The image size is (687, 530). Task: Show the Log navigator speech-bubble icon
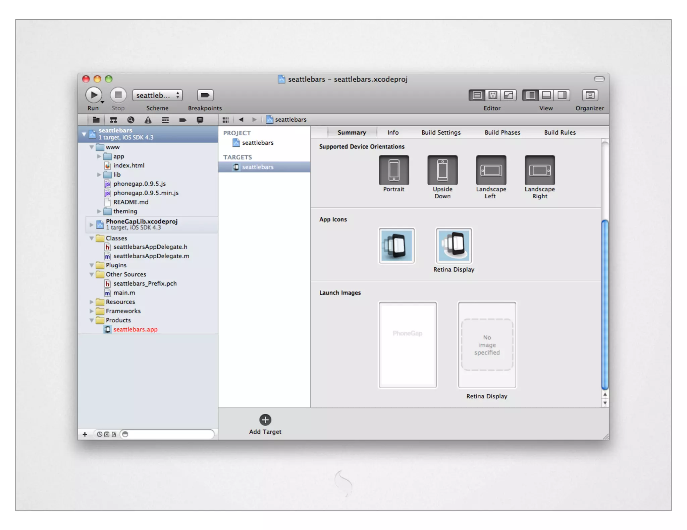(x=200, y=120)
